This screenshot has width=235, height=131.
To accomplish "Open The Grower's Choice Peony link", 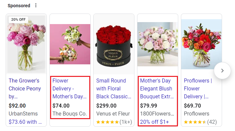I will (25, 88).
